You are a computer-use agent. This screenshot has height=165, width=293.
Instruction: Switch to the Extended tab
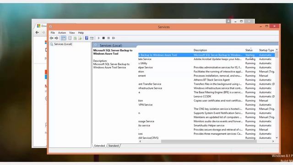pyautogui.click(x=99, y=146)
